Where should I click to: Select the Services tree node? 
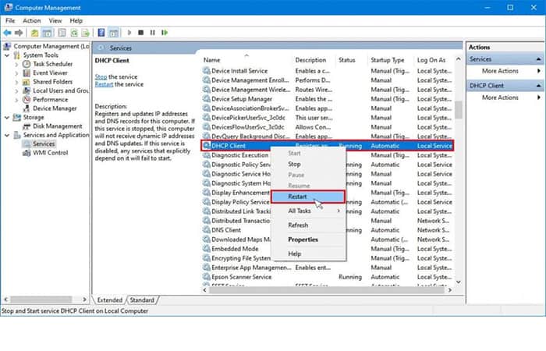point(44,144)
